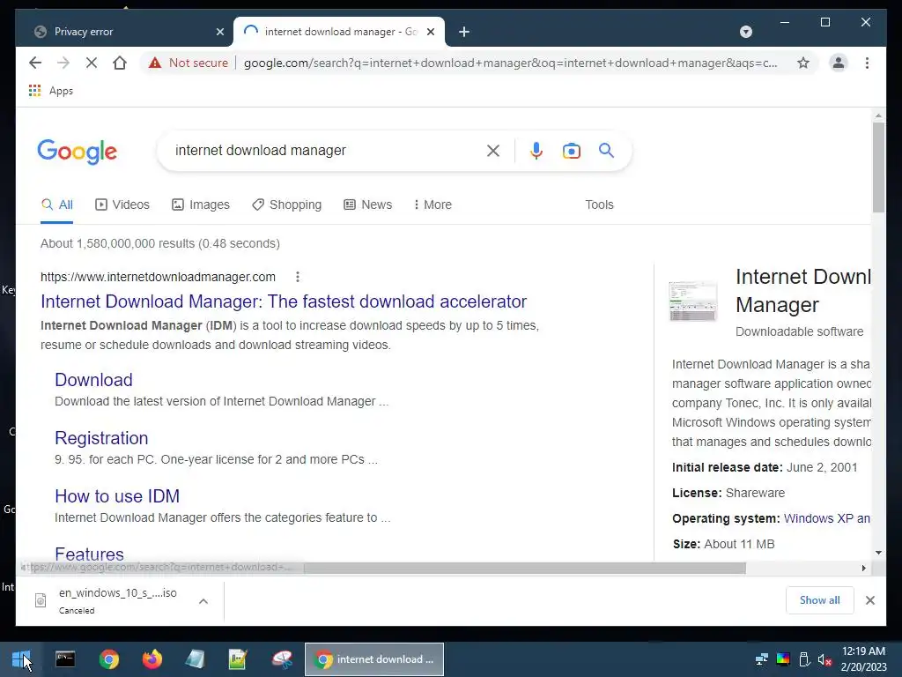
Task: Click the Google logo
Action: coord(78,152)
